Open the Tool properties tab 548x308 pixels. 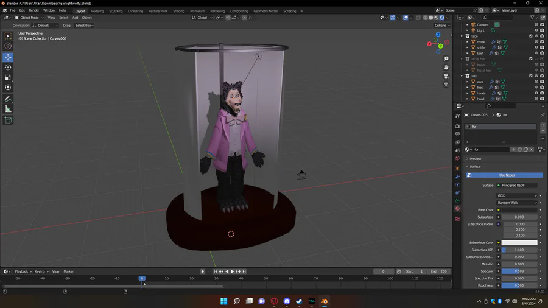point(457,116)
